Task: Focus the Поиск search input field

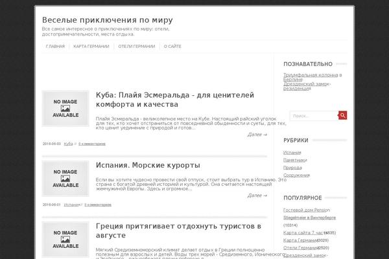Action: coord(314,116)
